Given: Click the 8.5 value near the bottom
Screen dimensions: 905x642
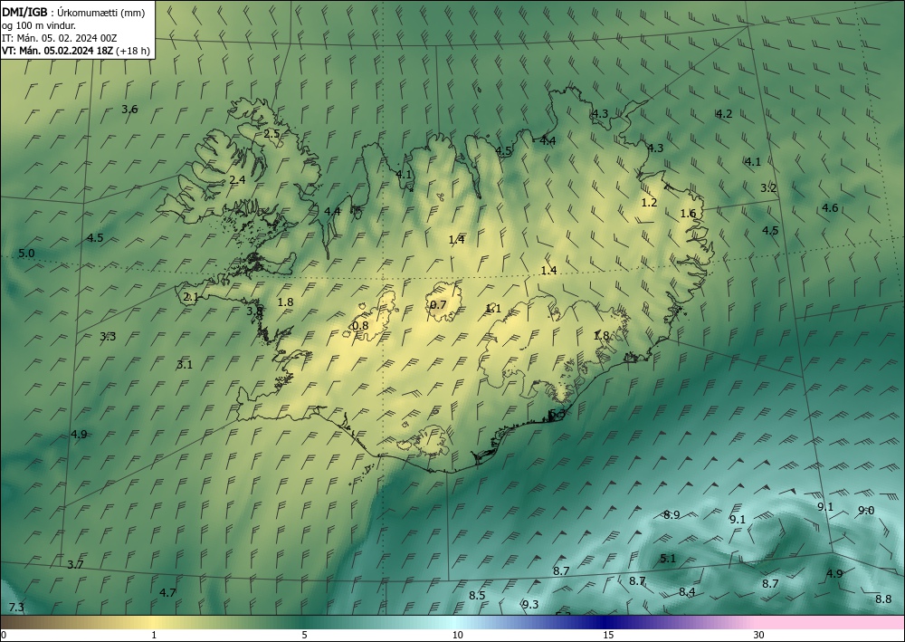Looking at the screenshot, I should [x=477, y=595].
